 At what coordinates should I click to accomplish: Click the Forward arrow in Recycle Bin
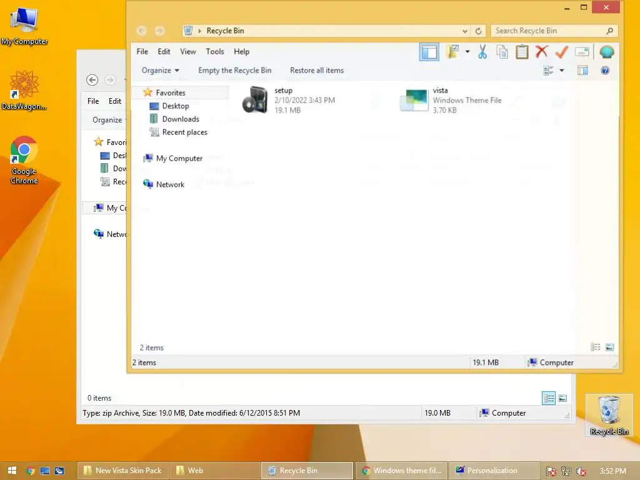click(159, 31)
